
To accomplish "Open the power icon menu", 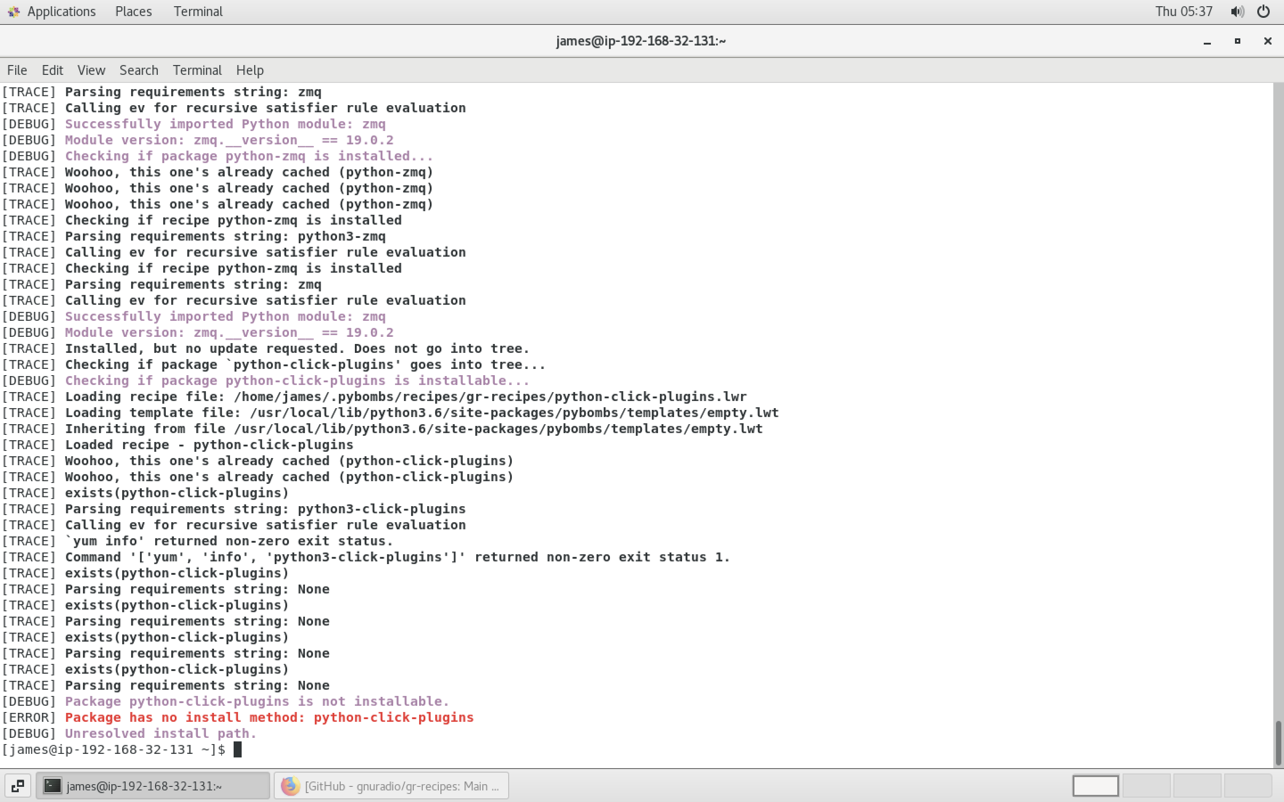I will click(x=1263, y=11).
